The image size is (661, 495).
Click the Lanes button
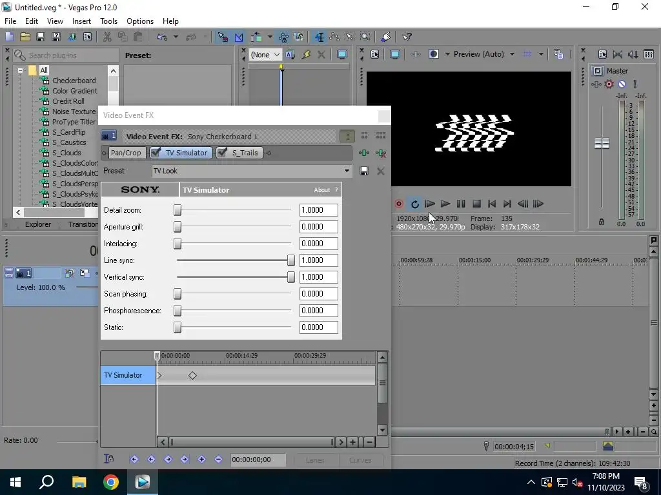click(315, 460)
